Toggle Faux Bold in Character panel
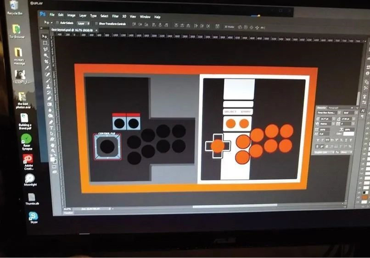The height and width of the screenshot is (258, 370). [x=318, y=140]
